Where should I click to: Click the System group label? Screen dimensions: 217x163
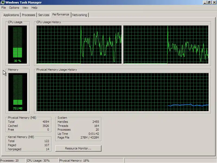pos(62,118)
